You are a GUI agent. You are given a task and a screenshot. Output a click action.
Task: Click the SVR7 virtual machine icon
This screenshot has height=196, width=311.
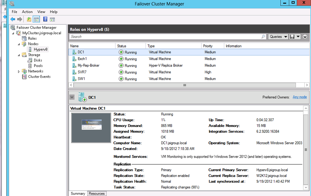pyautogui.click(x=74, y=72)
